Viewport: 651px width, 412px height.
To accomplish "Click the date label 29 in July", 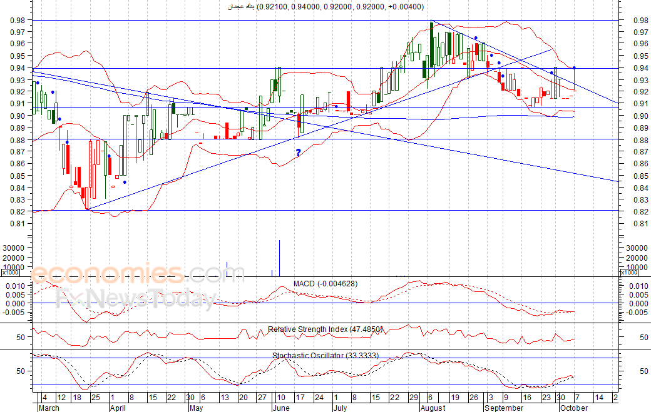I will 414,398.
